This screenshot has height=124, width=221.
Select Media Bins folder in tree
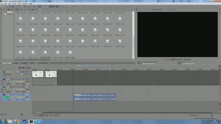pos(10,14)
